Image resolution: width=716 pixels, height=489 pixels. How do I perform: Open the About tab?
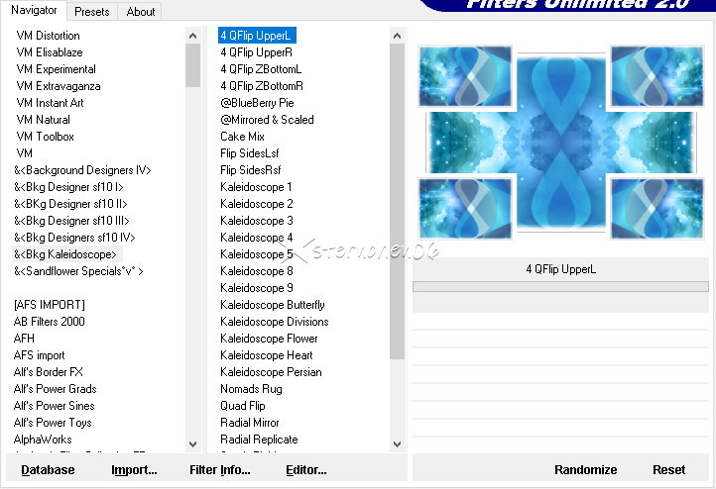click(141, 12)
